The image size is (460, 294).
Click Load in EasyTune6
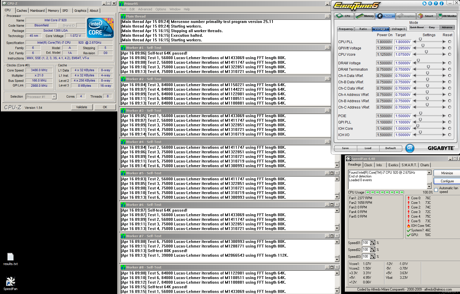368,148
